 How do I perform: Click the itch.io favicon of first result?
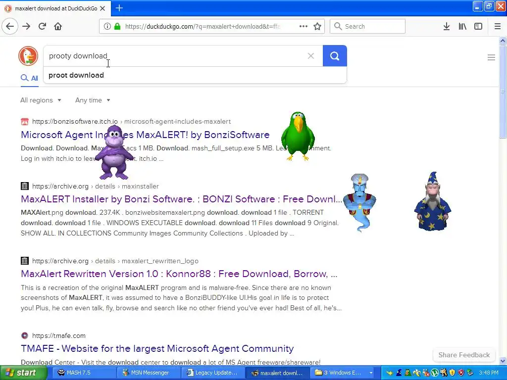25,122
